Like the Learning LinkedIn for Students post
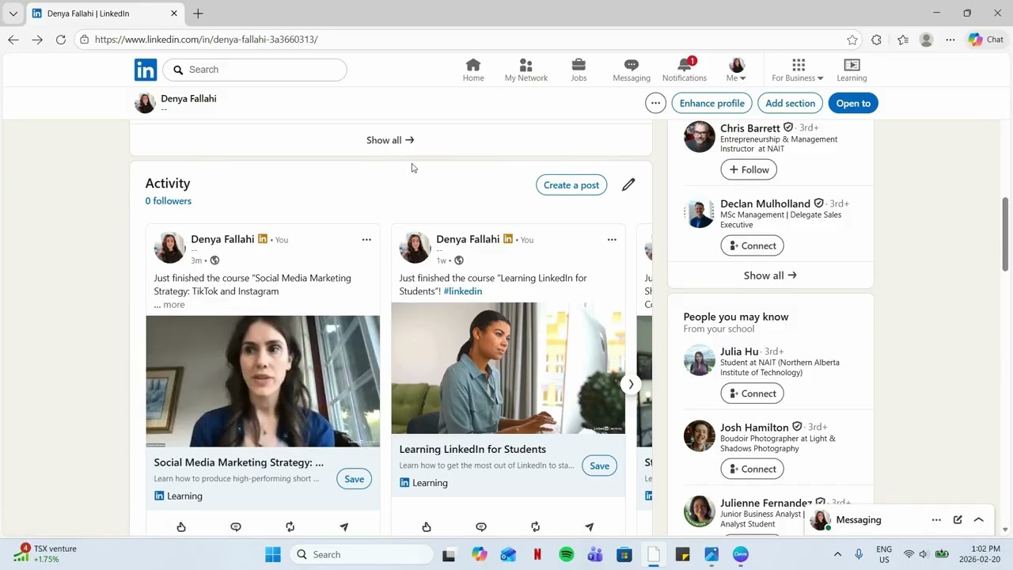 click(x=427, y=526)
